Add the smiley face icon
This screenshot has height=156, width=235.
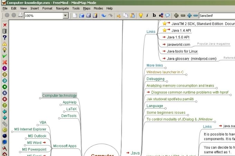[4, 130]
